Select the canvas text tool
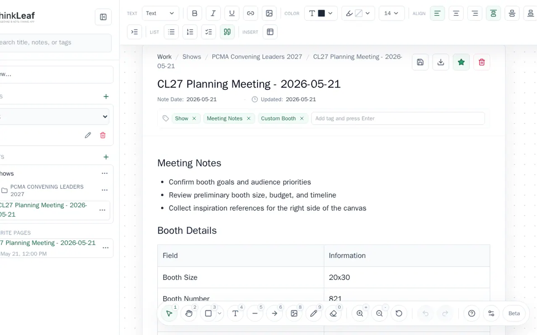 [235, 313]
